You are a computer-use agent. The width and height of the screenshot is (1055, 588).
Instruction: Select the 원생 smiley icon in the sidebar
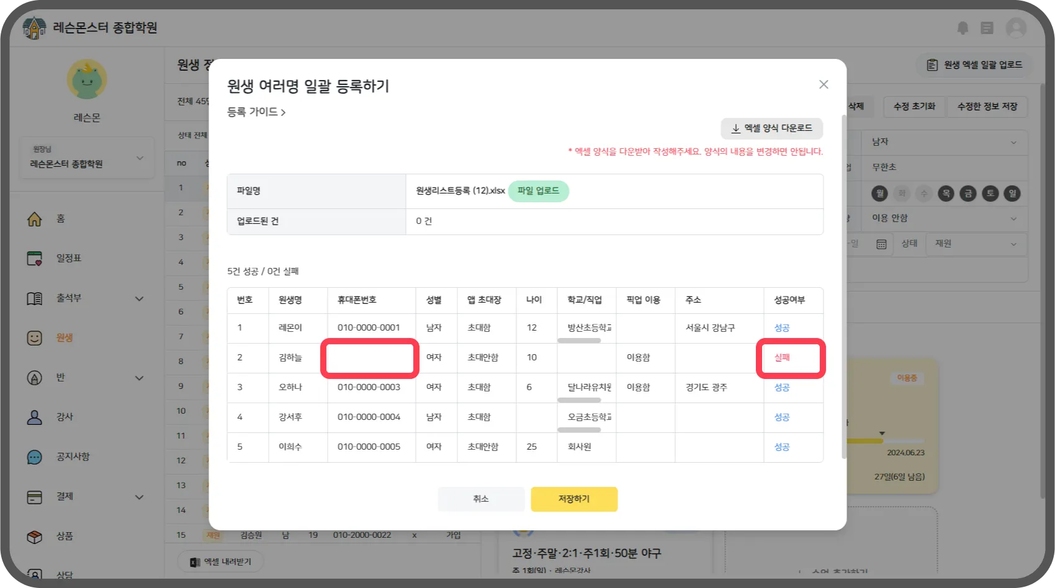pyautogui.click(x=35, y=338)
